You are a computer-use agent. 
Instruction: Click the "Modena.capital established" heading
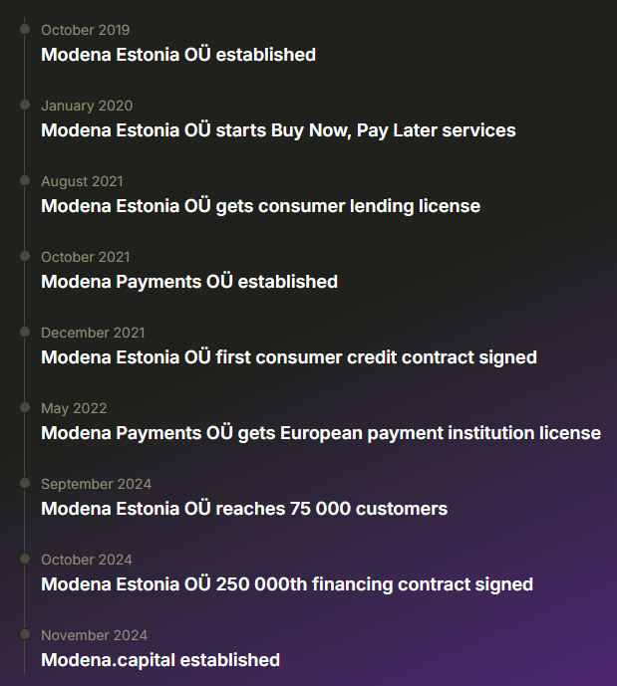(x=160, y=660)
